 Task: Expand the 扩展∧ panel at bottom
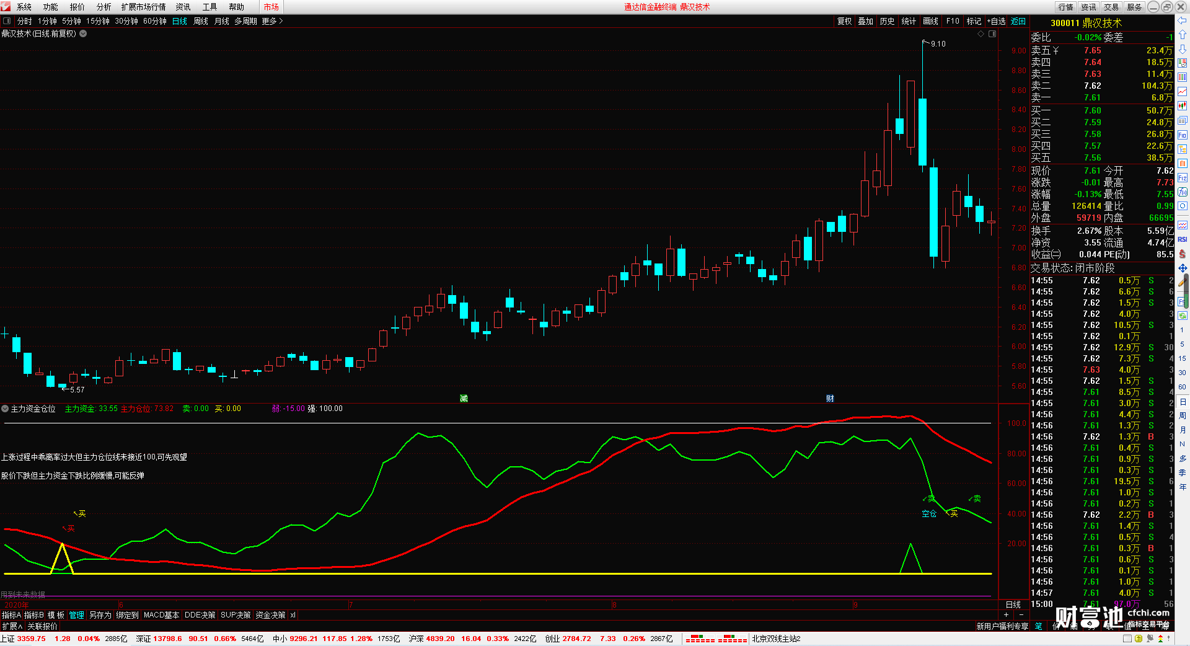[x=12, y=626]
